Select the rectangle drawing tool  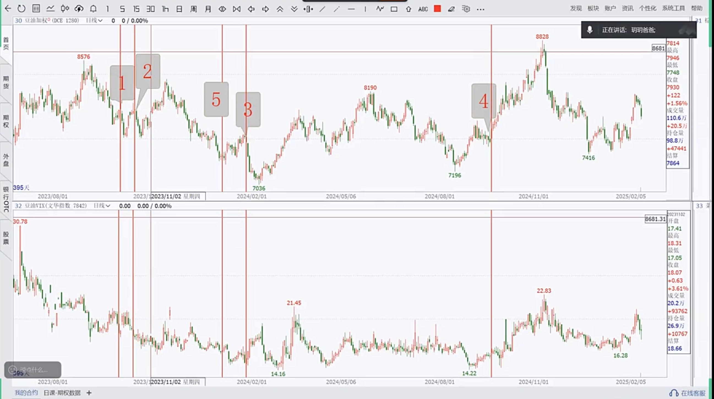tap(394, 9)
